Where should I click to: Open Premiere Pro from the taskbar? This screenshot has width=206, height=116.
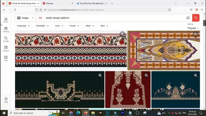pos(122,113)
